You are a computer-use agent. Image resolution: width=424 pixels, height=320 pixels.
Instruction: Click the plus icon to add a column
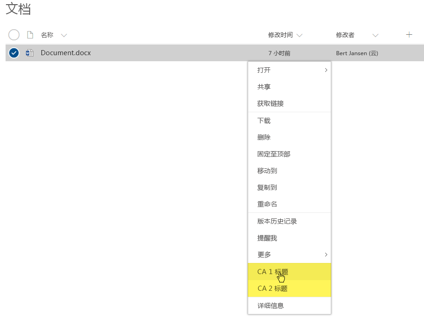click(x=409, y=34)
